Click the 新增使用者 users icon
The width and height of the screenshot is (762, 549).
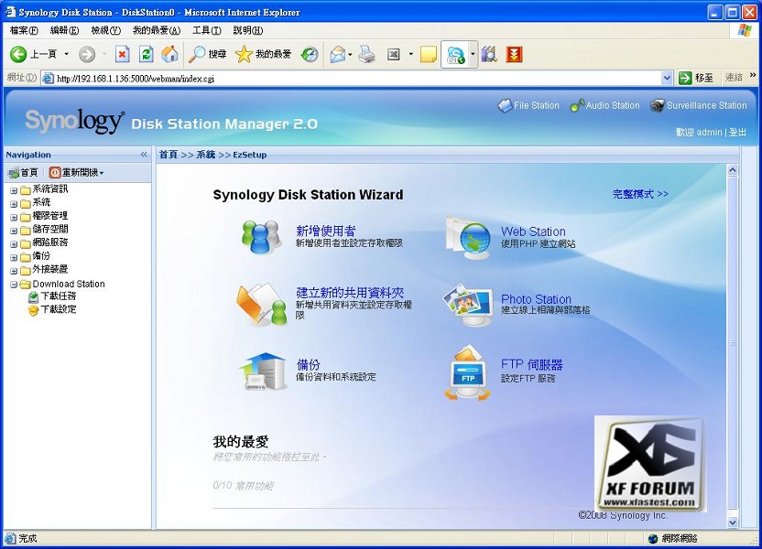(x=261, y=236)
